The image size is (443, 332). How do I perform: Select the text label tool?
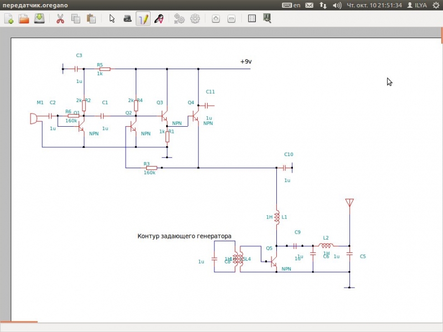click(127, 19)
